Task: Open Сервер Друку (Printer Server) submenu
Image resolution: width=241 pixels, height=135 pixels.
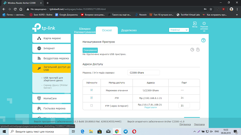Action: (55, 87)
